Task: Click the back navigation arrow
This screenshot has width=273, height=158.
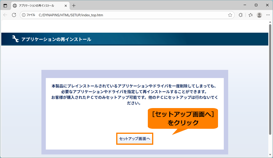Action: click(5, 15)
